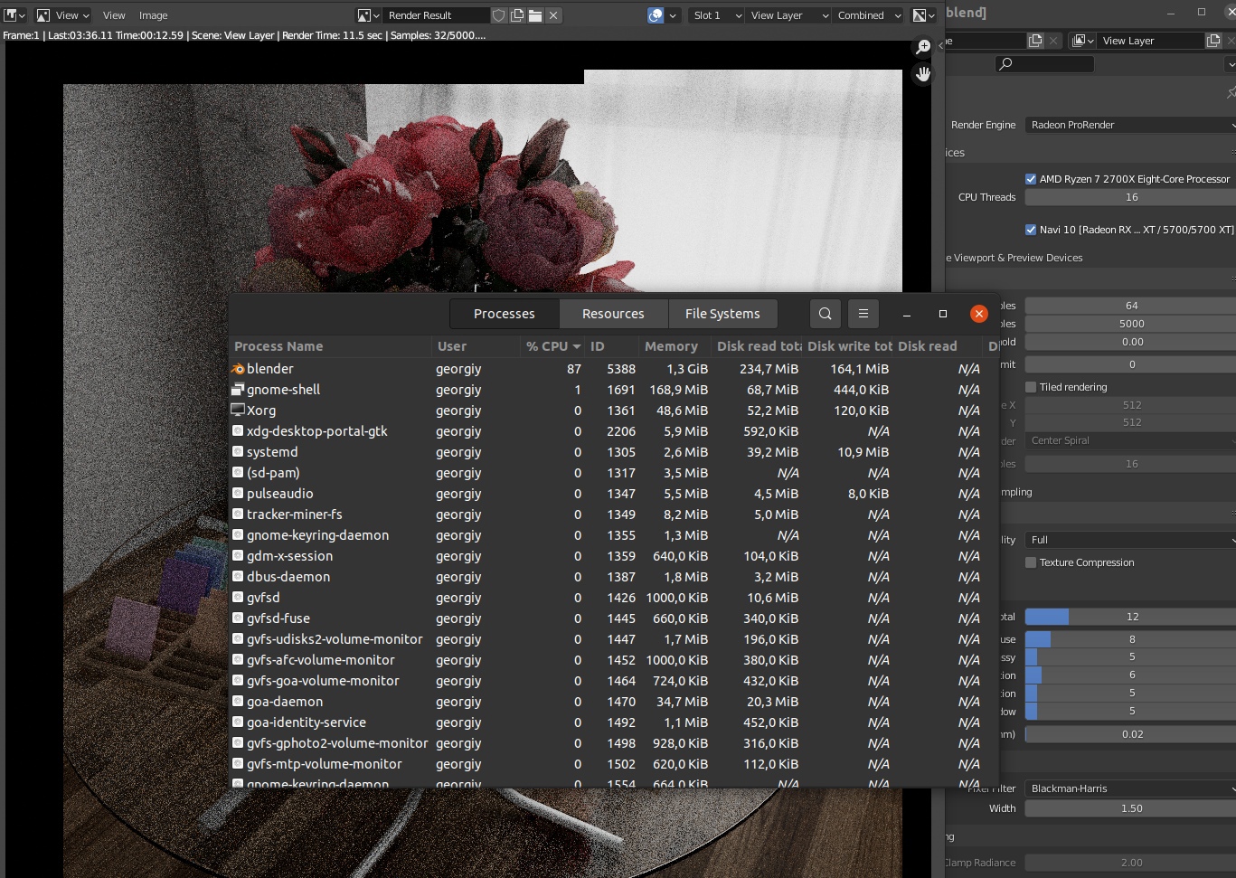
Task: Click the zoom magnifier icon on the render view
Action: [x=923, y=45]
